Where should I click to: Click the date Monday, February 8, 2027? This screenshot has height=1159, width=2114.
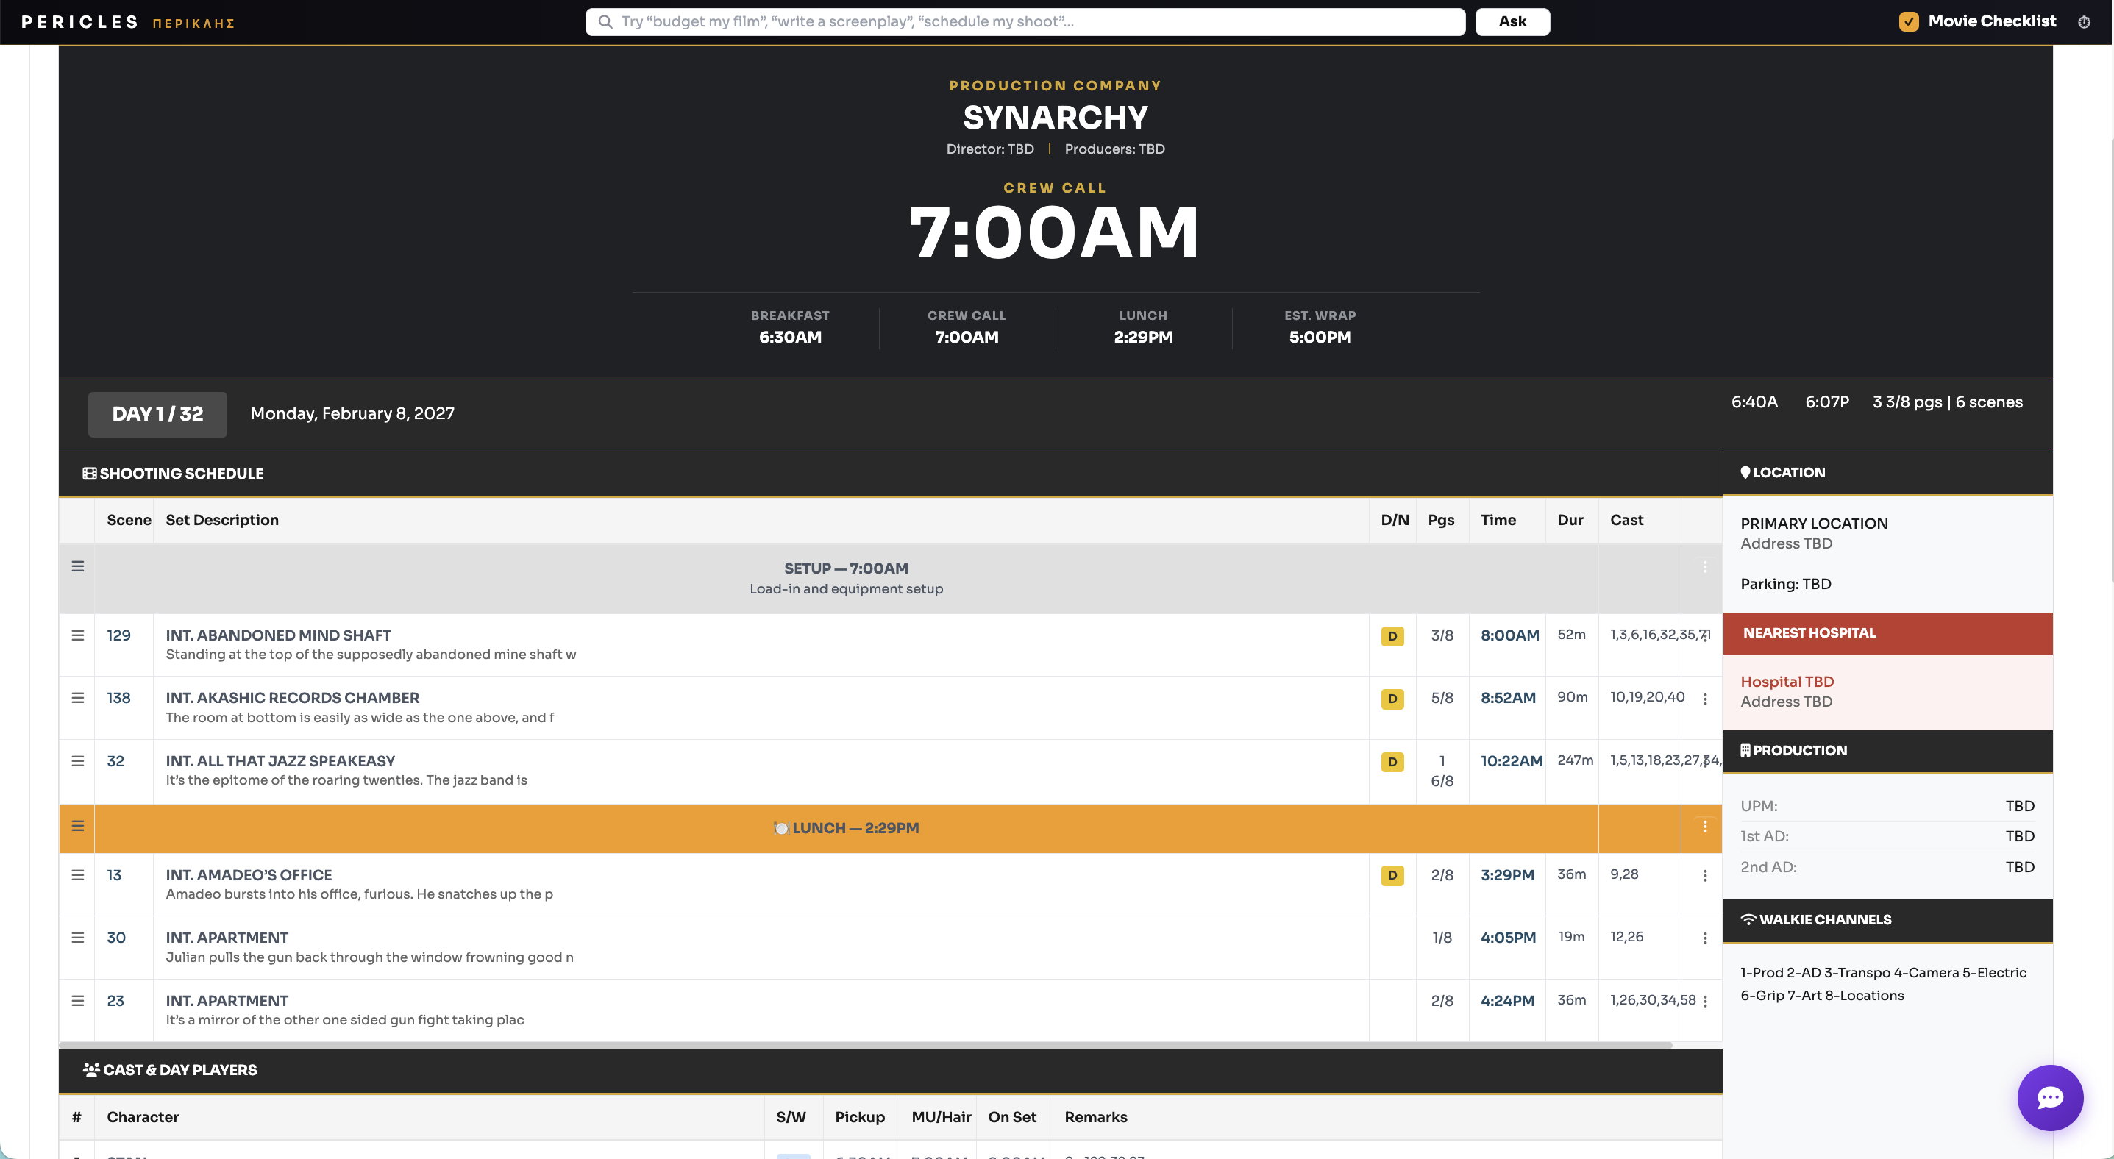click(x=352, y=414)
